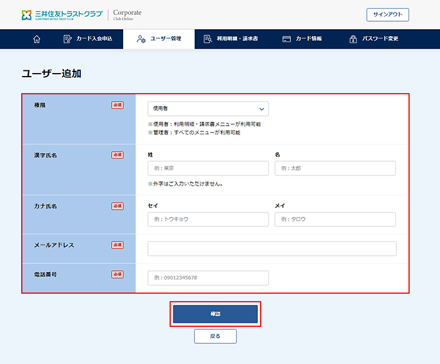
Task: Click the note ※使用者:利用明細・請求書メニューが利用可能
Action: coord(205,124)
